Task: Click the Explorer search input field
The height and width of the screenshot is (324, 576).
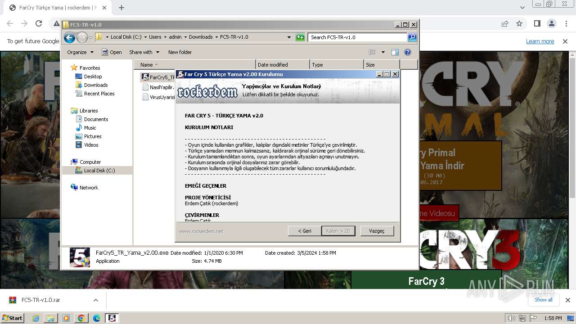Action: pyautogui.click(x=358, y=37)
